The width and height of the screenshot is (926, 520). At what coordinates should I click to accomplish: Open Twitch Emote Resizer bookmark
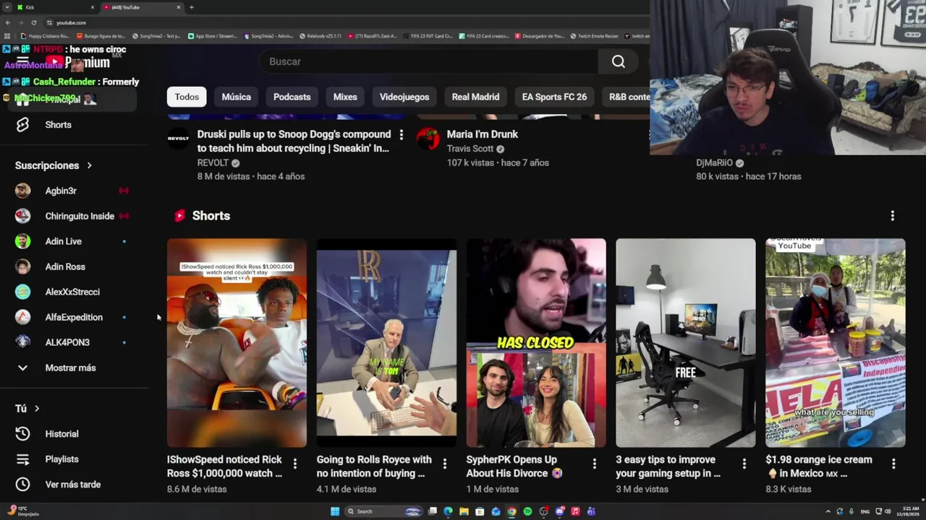[595, 36]
